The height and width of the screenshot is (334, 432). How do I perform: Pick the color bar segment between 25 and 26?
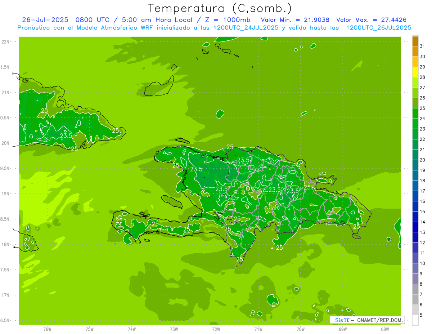click(x=415, y=103)
